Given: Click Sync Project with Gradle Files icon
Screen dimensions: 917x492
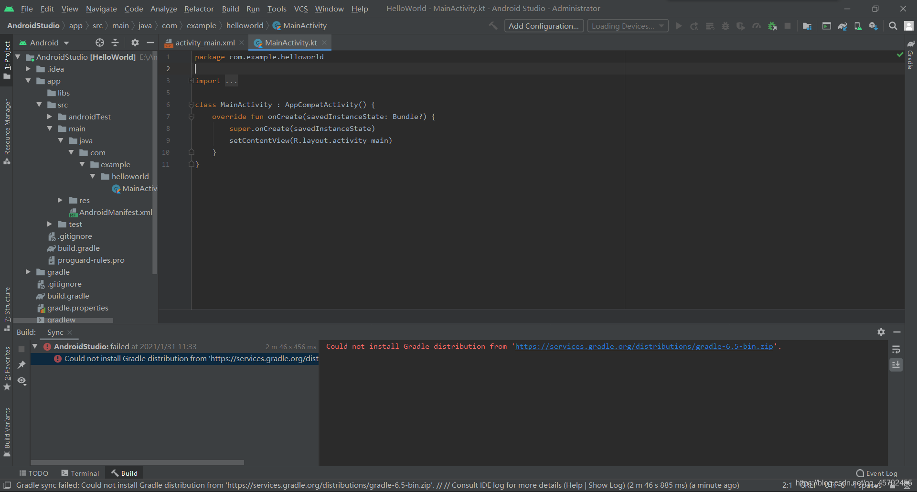Looking at the screenshot, I should 842,26.
